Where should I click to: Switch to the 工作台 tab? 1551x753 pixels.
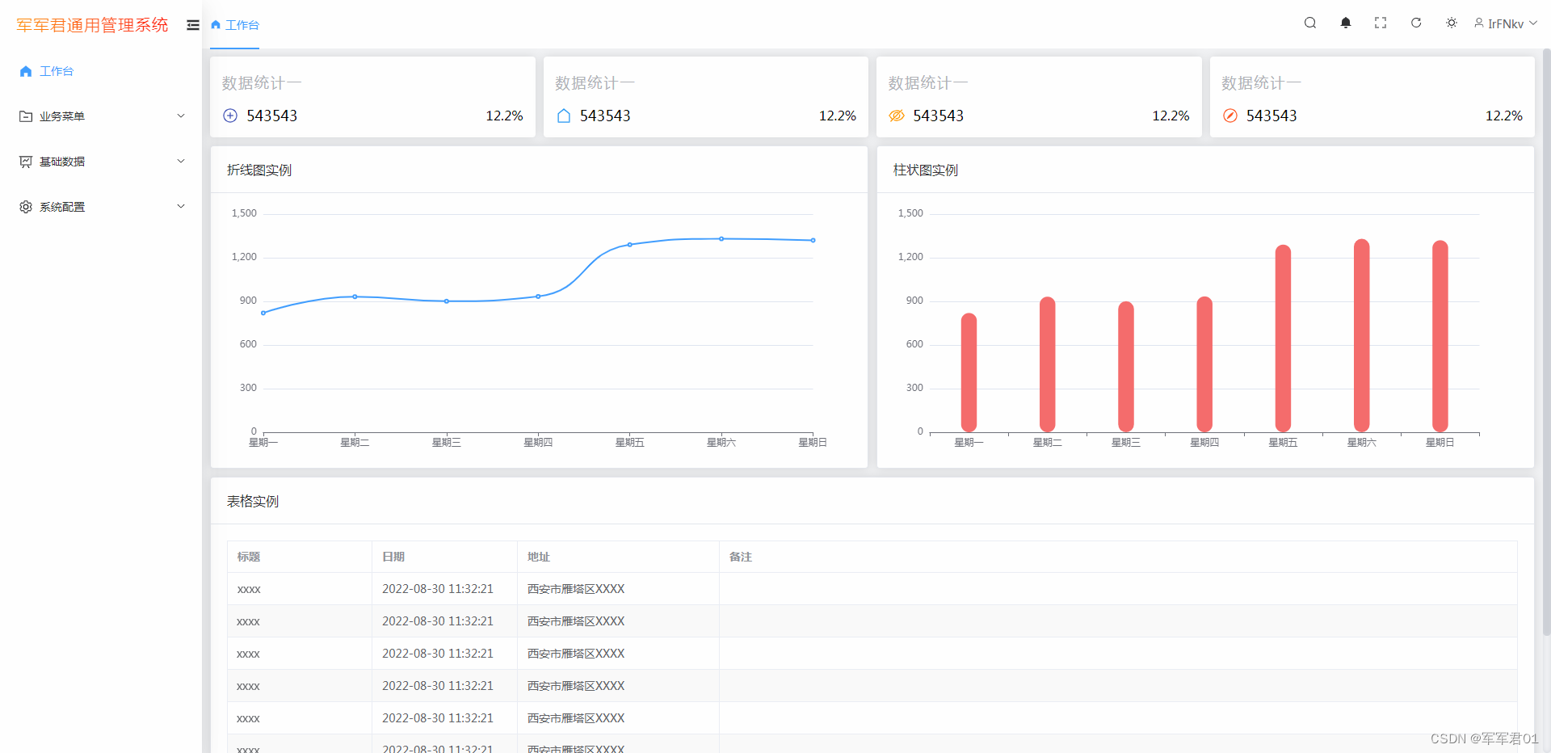click(x=235, y=25)
